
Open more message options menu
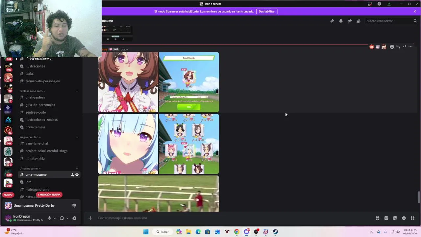click(x=410, y=47)
